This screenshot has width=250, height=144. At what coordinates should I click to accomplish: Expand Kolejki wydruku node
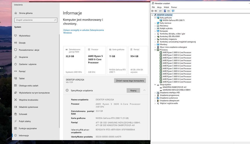(155, 29)
